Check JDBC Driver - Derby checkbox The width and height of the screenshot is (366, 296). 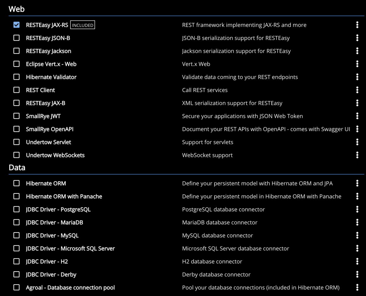pyautogui.click(x=16, y=274)
